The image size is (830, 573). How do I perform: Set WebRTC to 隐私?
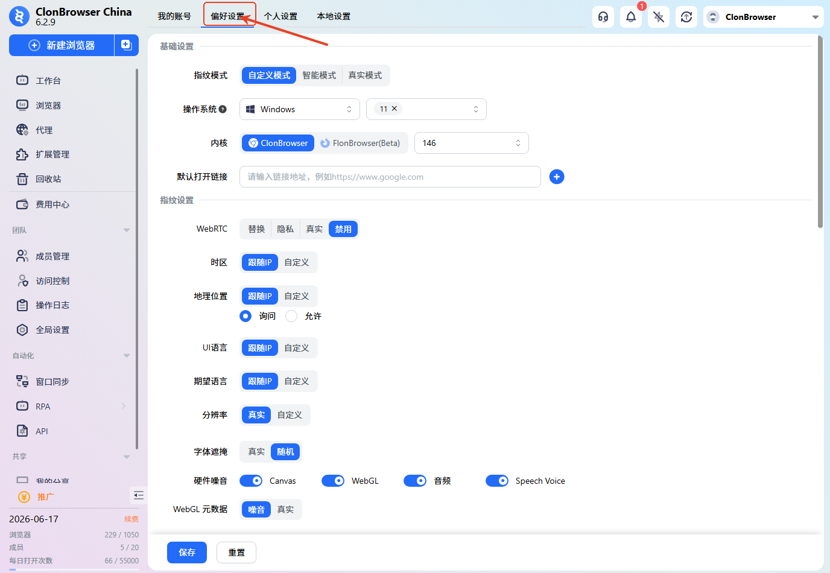point(285,229)
